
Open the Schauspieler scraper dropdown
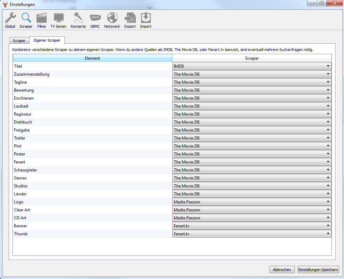252,170
